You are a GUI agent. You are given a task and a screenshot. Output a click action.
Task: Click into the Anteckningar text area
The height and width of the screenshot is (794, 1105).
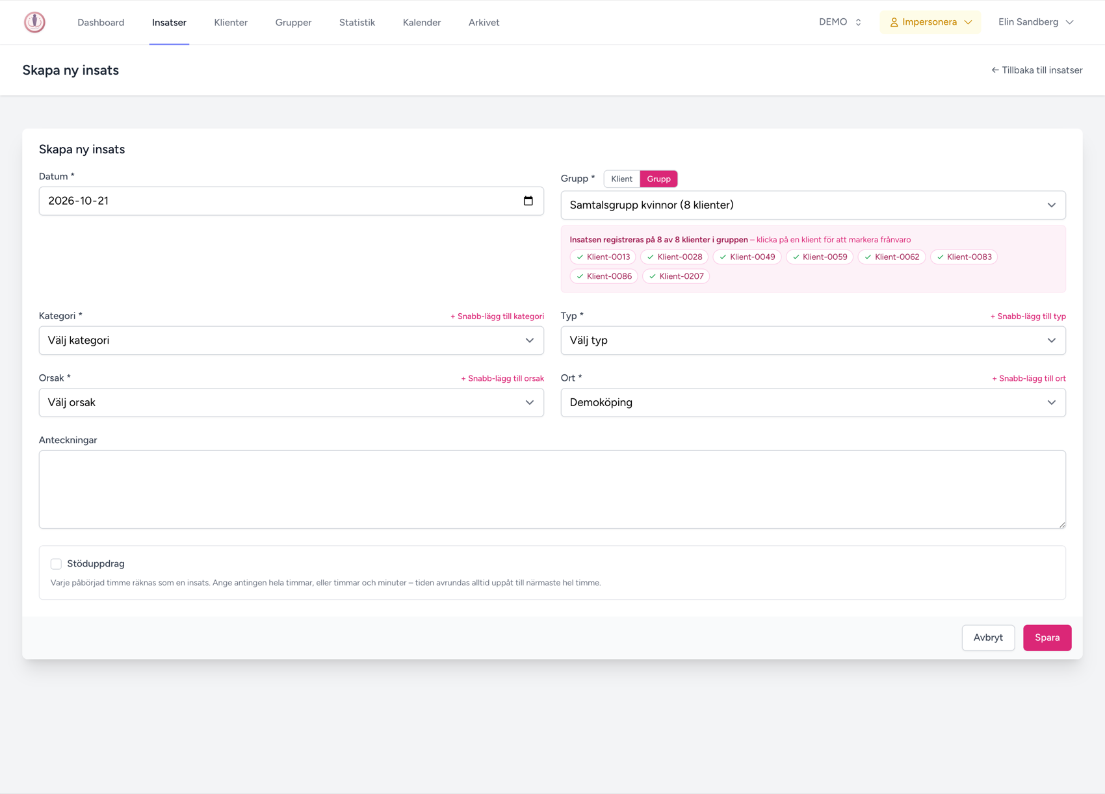[552, 489]
